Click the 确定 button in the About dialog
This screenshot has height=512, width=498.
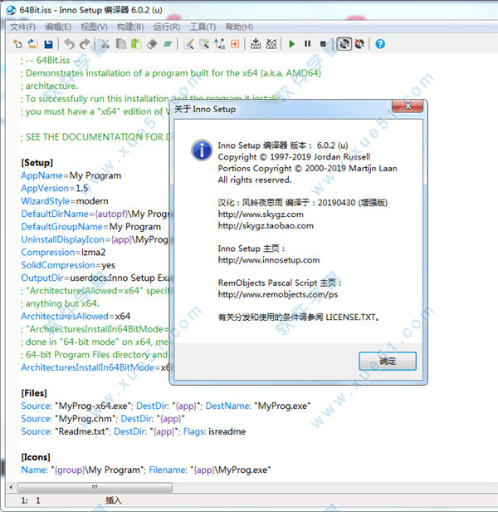[388, 361]
